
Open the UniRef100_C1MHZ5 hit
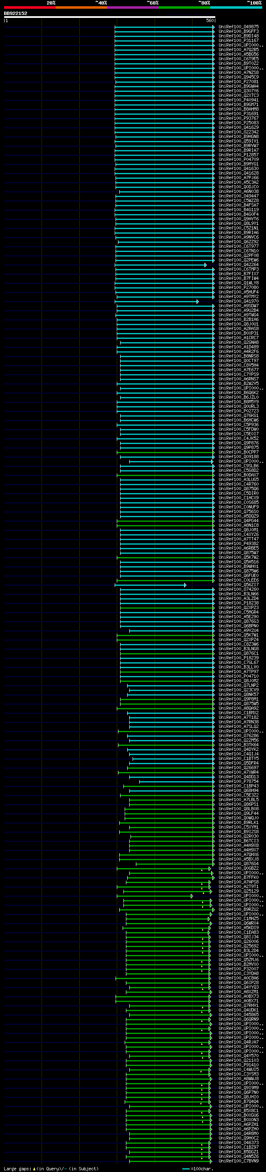pyautogui.click(x=238, y=918)
